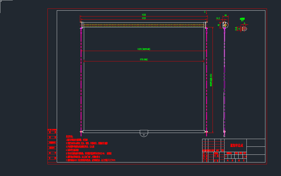Select the green detail view label text
Screen dimensions: 281x176
[x=242, y=19]
